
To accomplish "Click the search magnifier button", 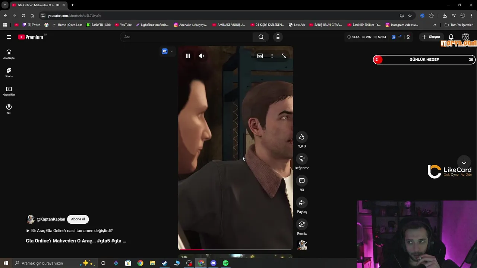I will pyautogui.click(x=261, y=37).
